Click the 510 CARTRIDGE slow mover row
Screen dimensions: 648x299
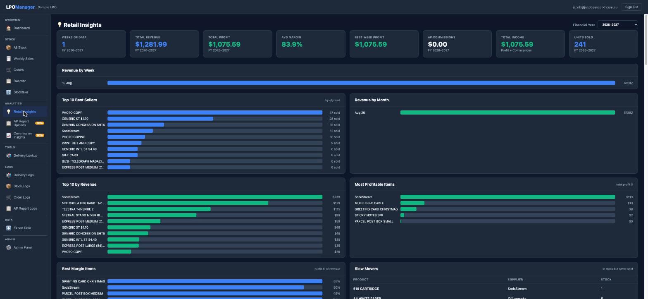(x=493, y=289)
